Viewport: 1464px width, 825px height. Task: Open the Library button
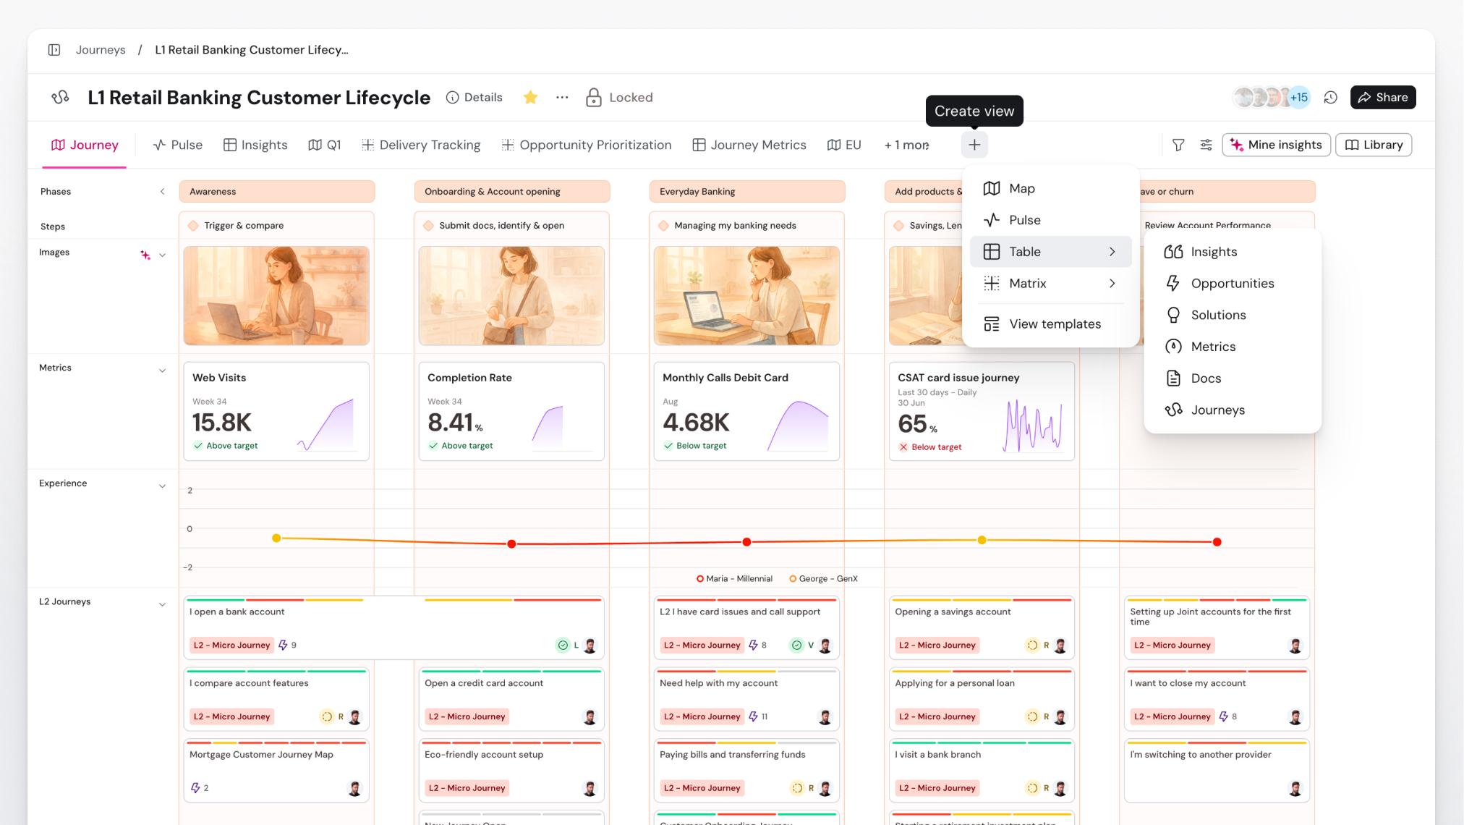(x=1374, y=145)
